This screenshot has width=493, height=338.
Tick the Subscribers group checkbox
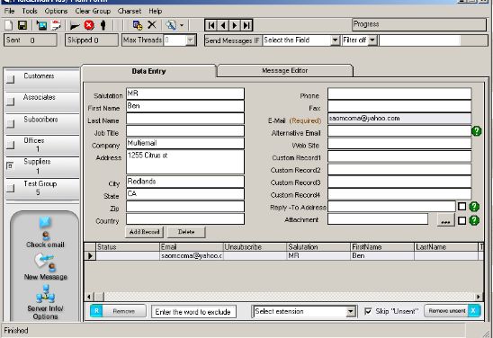pos(11,123)
